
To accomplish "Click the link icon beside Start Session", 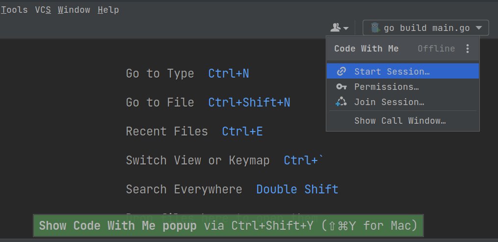I will 341,71.
